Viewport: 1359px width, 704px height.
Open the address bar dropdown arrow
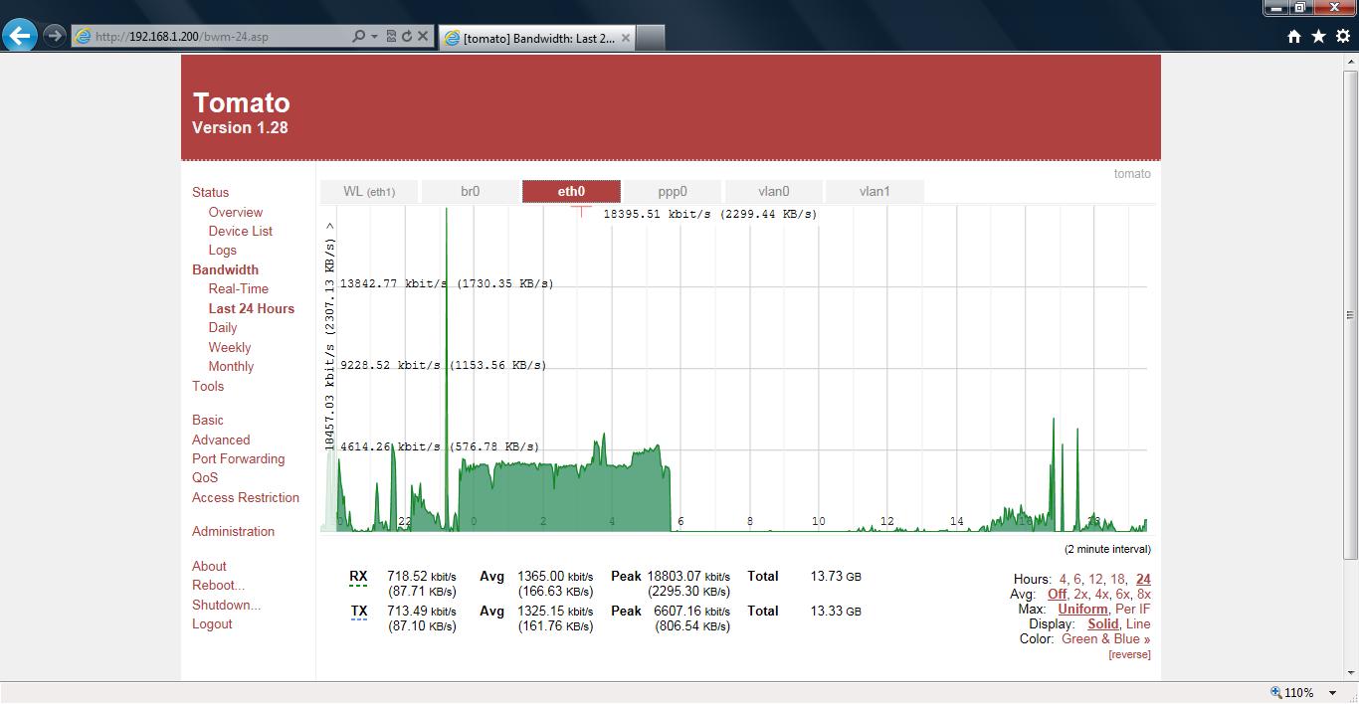374,37
